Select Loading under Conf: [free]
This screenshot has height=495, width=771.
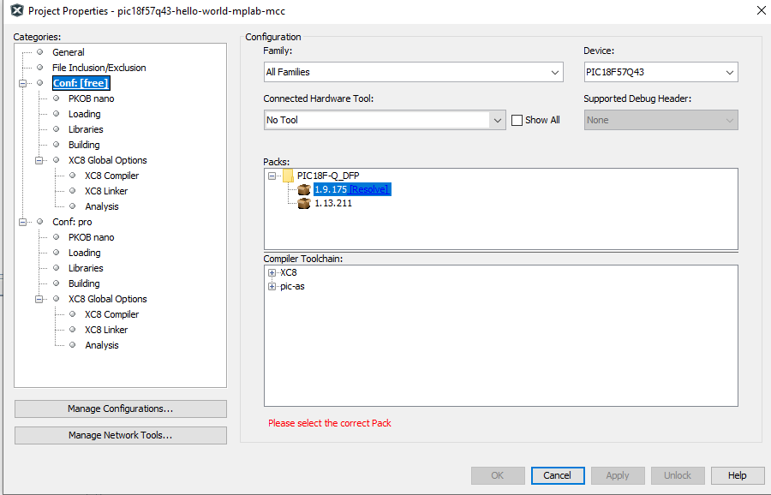(84, 114)
